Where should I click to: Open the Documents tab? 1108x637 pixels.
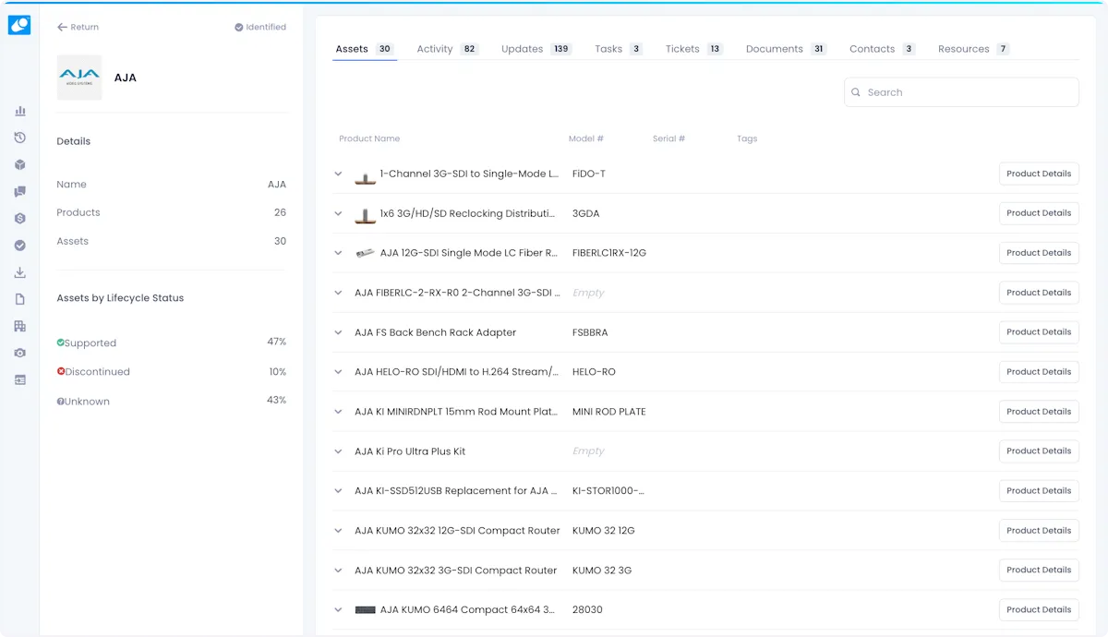click(786, 49)
